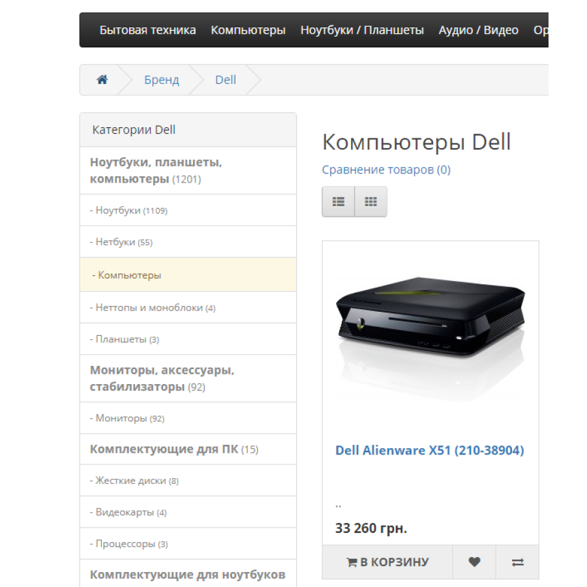Add Alienware X51 to wishlist heart
This screenshot has height=587, width=587.
click(474, 562)
